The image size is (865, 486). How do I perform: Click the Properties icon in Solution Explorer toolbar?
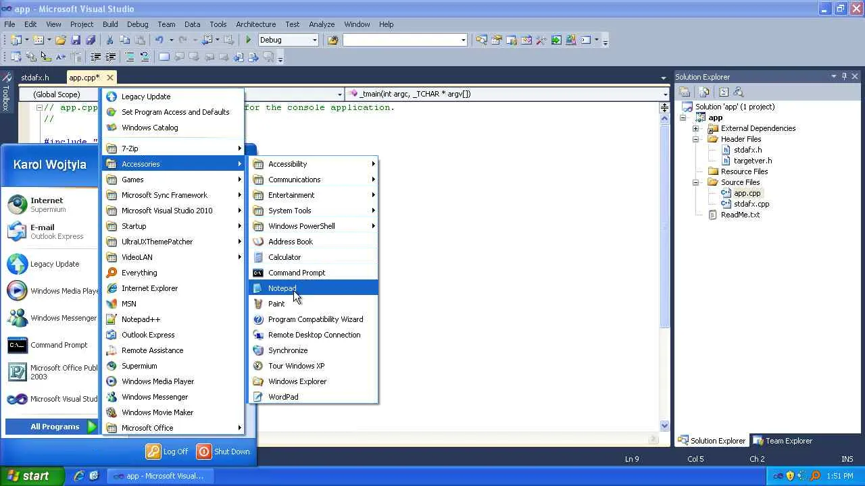pos(685,92)
